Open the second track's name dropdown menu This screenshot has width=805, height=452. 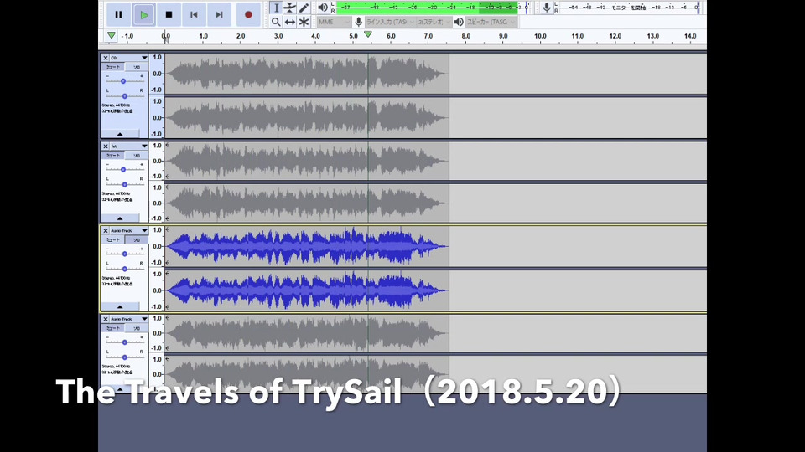coord(128,146)
